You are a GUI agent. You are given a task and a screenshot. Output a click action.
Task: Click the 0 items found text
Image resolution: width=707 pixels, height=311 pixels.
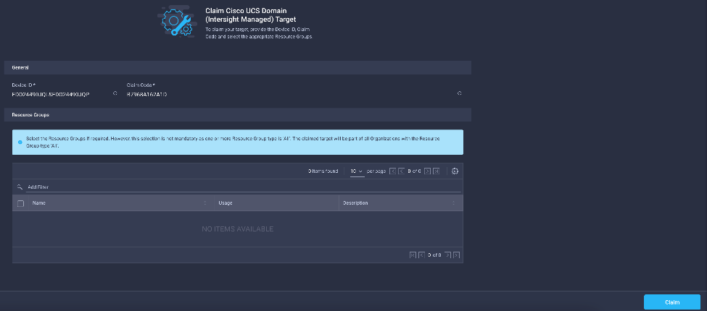pos(323,171)
